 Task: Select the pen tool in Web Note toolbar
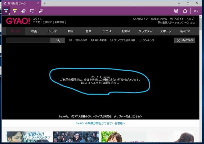pyautogui.click(x=6, y=11)
